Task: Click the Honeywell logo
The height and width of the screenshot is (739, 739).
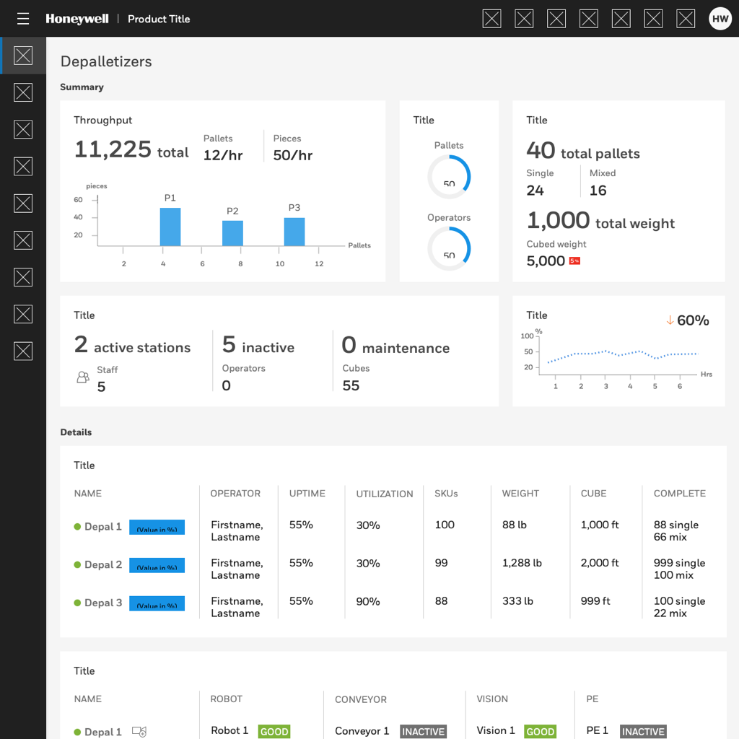Action: (76, 19)
